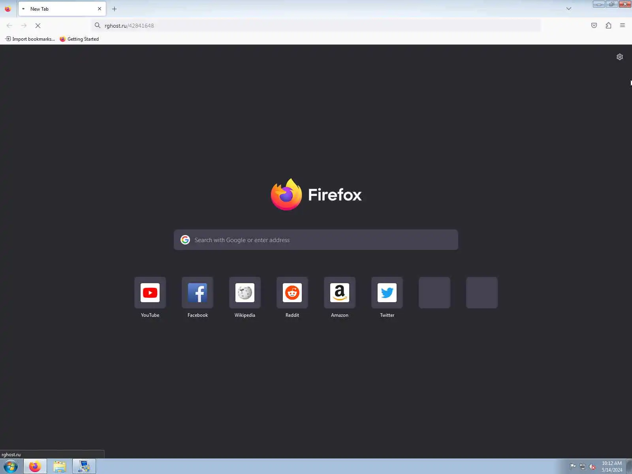Click the address bar search icon
This screenshot has height=474, width=632.
point(98,26)
